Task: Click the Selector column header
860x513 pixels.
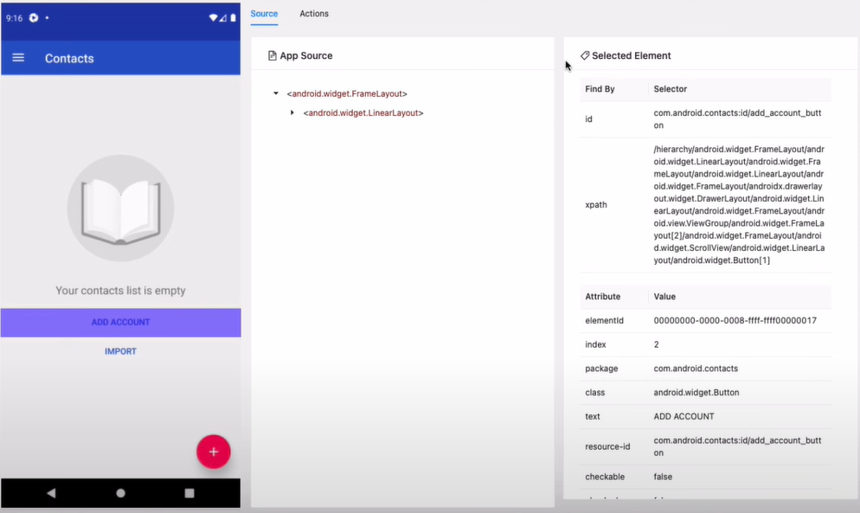Action: tap(670, 89)
